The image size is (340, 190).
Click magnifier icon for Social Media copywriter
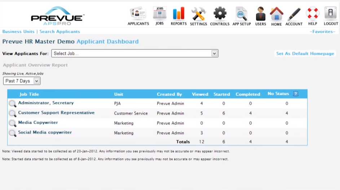12,133
